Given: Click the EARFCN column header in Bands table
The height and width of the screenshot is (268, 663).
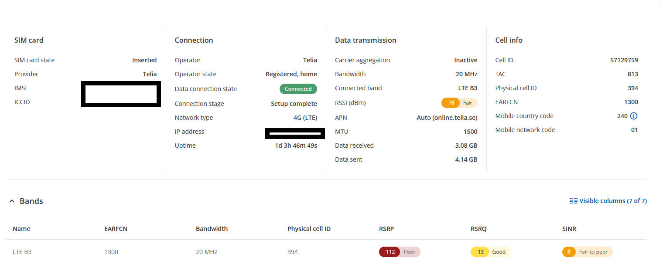Looking at the screenshot, I should click(x=116, y=229).
